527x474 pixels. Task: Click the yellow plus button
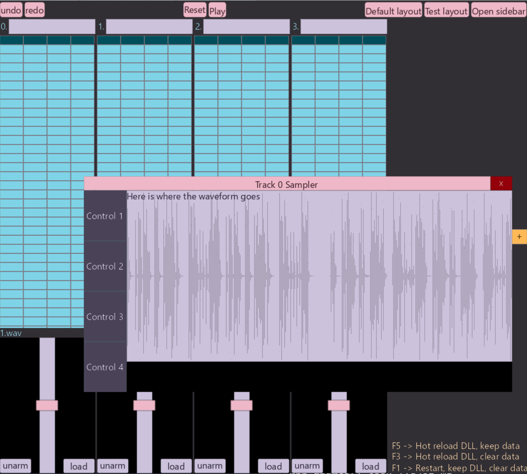coord(519,237)
